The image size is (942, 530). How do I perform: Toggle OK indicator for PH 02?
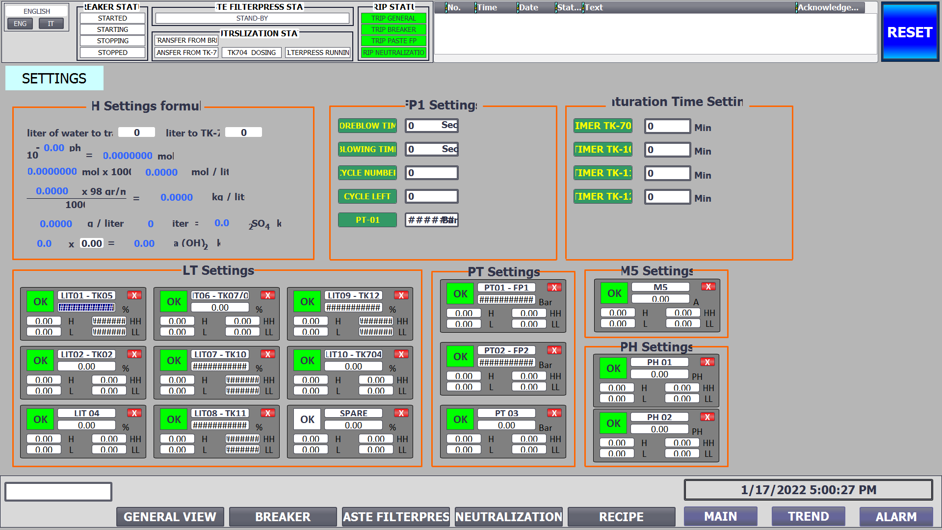pos(613,424)
